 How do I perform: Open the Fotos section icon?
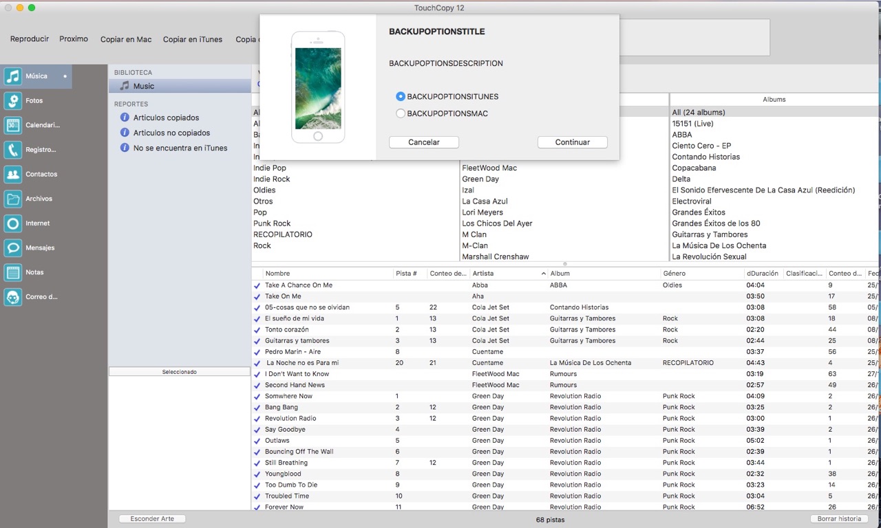pyautogui.click(x=12, y=101)
